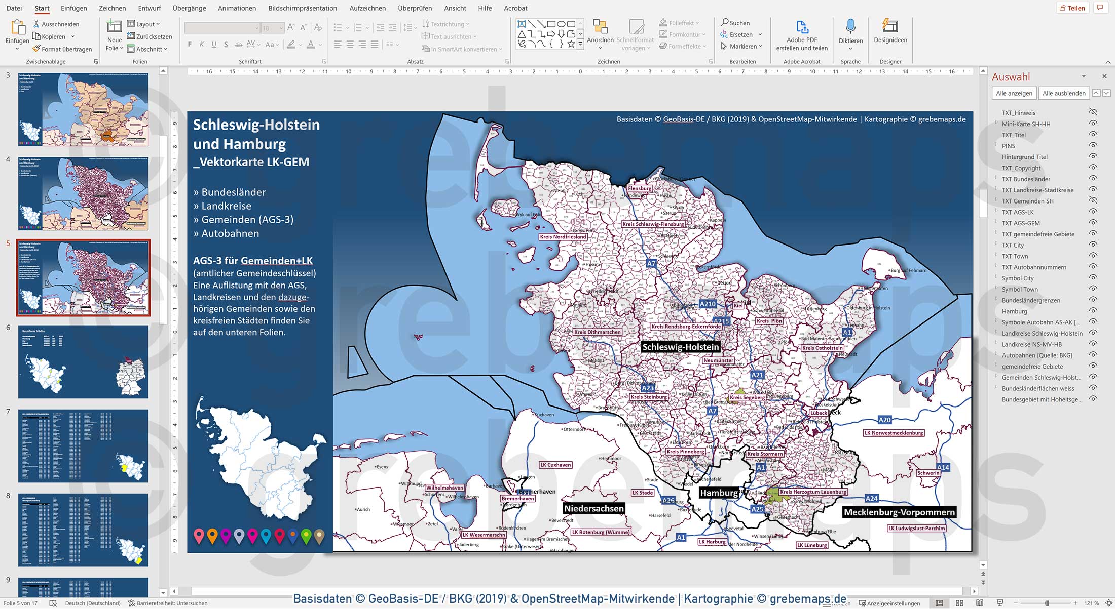The width and height of the screenshot is (1115, 609).
Task: Click the Suchen search icon
Action: click(x=725, y=22)
